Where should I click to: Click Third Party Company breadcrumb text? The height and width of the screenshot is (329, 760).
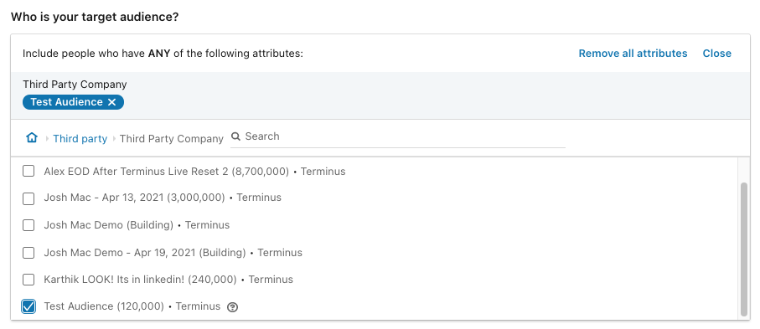[172, 139]
